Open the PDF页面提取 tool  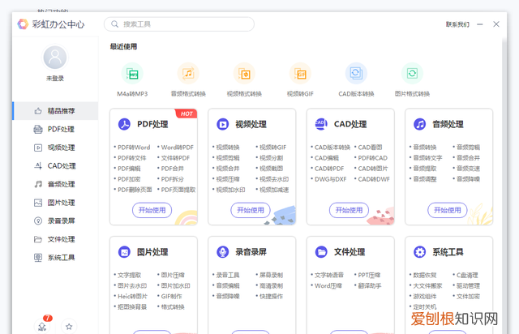click(178, 190)
